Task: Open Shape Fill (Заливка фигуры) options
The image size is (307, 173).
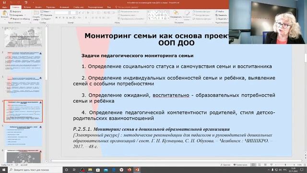Action: point(201,12)
